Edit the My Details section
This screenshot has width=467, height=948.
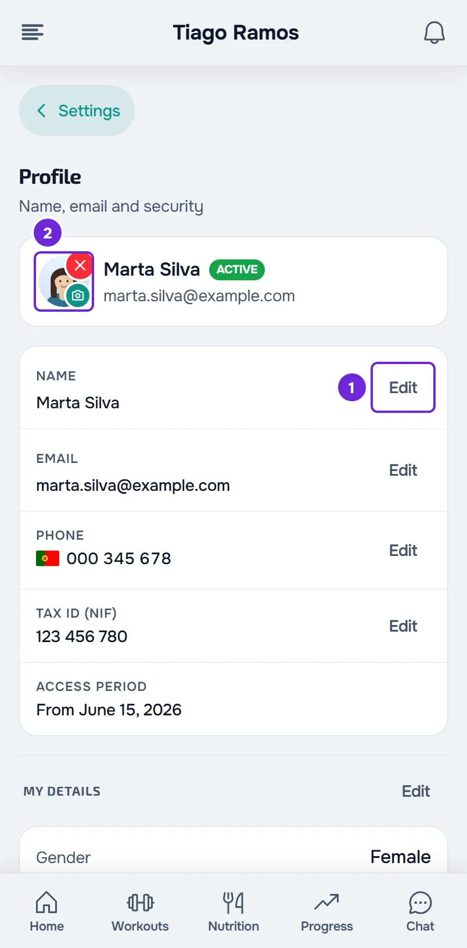[416, 791]
